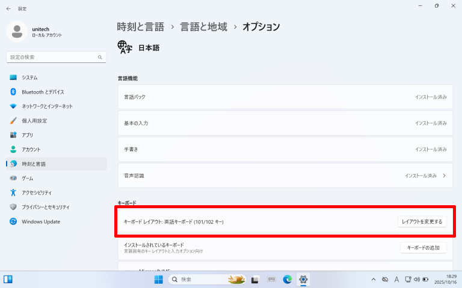This screenshot has width=462, height=288.
Task: Click the キーボードの追加 button
Action: tap(423, 248)
